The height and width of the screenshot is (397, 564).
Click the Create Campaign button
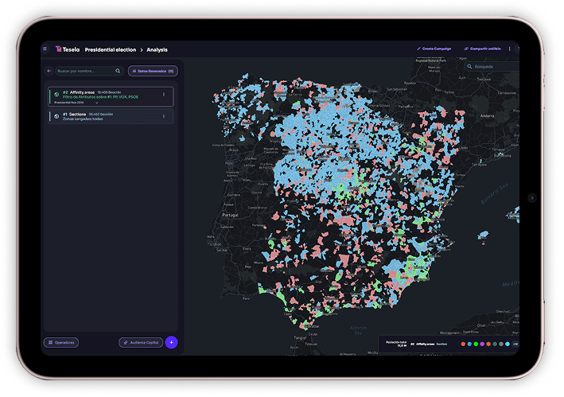pyautogui.click(x=434, y=49)
